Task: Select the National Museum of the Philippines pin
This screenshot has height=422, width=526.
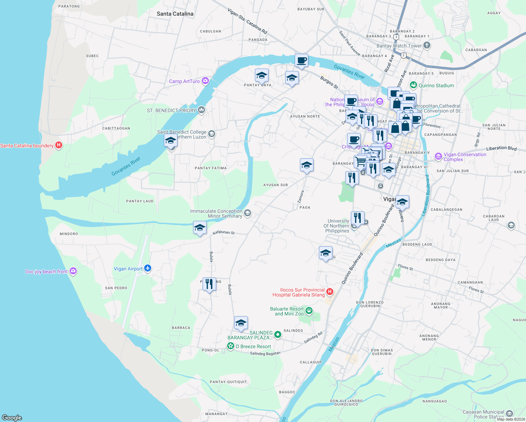Action: (379, 102)
